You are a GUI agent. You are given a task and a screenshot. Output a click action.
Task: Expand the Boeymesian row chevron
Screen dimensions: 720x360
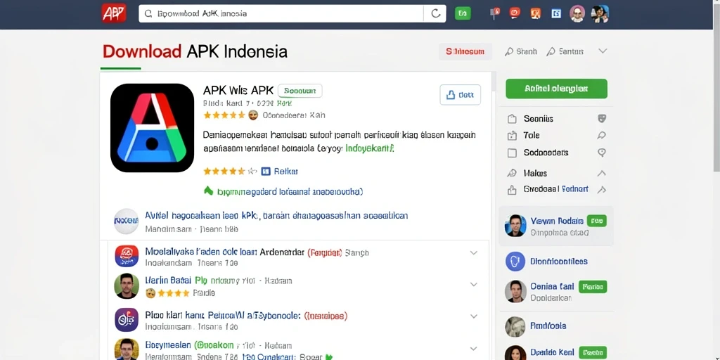pos(473,349)
